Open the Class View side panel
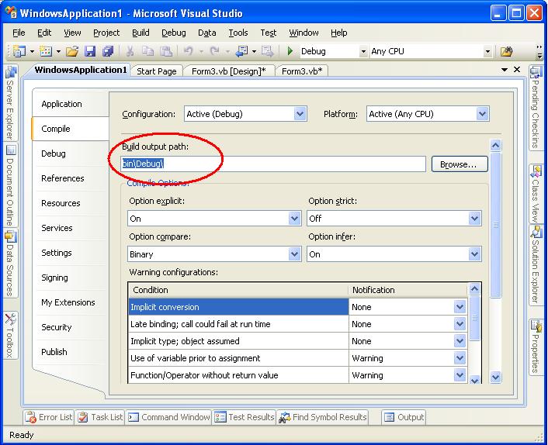This screenshot has width=548, height=445. [535, 193]
